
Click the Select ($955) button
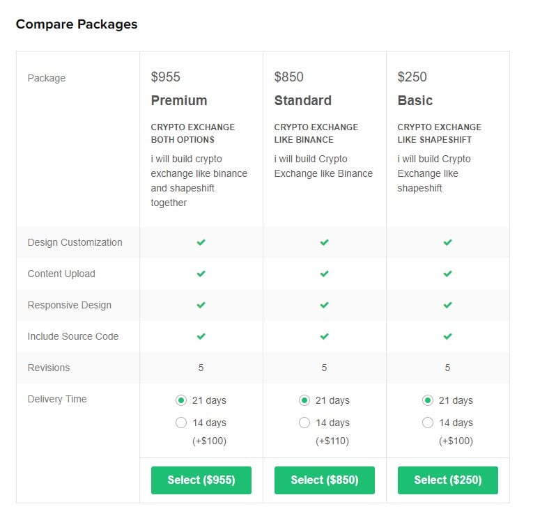201,480
